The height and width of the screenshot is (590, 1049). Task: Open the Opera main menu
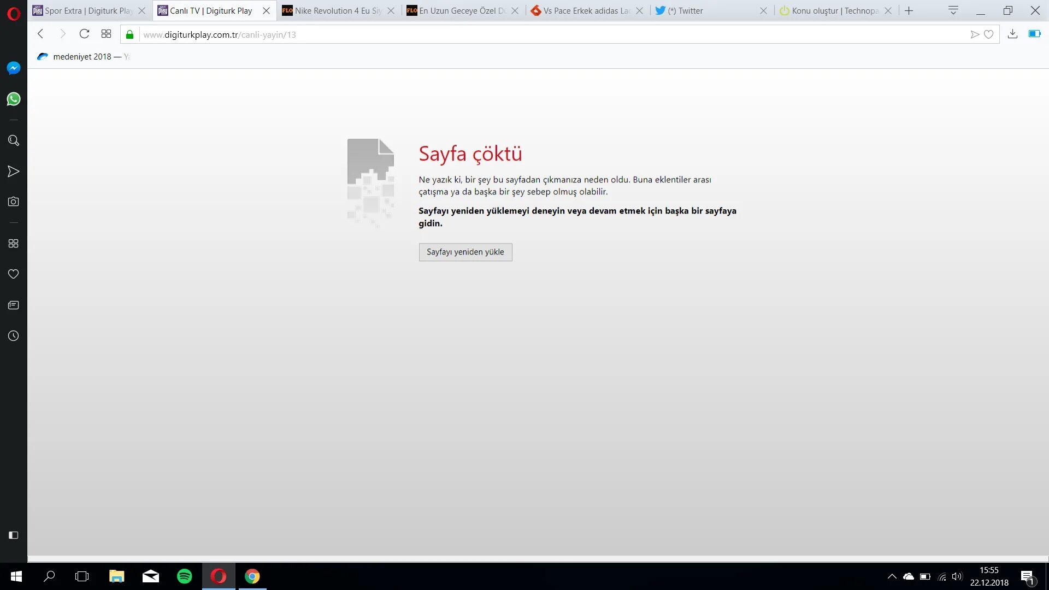(x=14, y=13)
